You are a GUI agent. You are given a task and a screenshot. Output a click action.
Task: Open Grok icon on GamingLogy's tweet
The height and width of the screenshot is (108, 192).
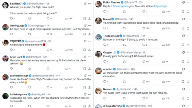(85, 26)
